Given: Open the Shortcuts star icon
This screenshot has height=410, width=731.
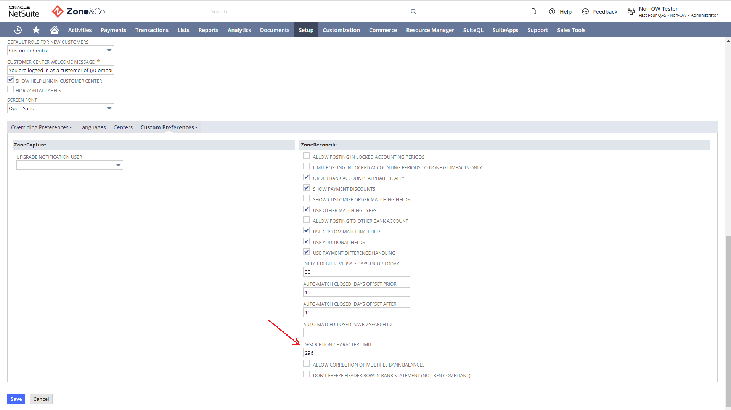Looking at the screenshot, I should [x=36, y=30].
